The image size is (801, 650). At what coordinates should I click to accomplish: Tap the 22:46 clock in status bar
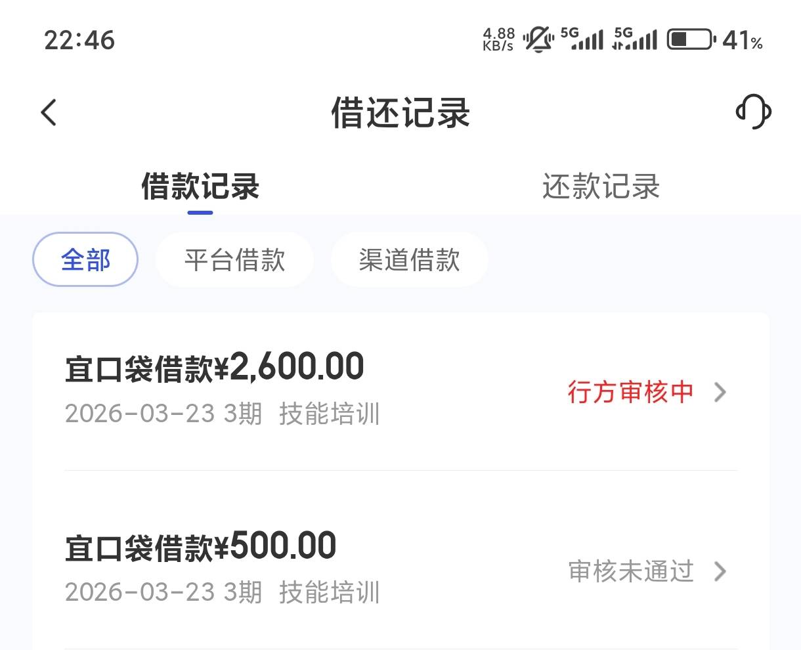(x=79, y=40)
